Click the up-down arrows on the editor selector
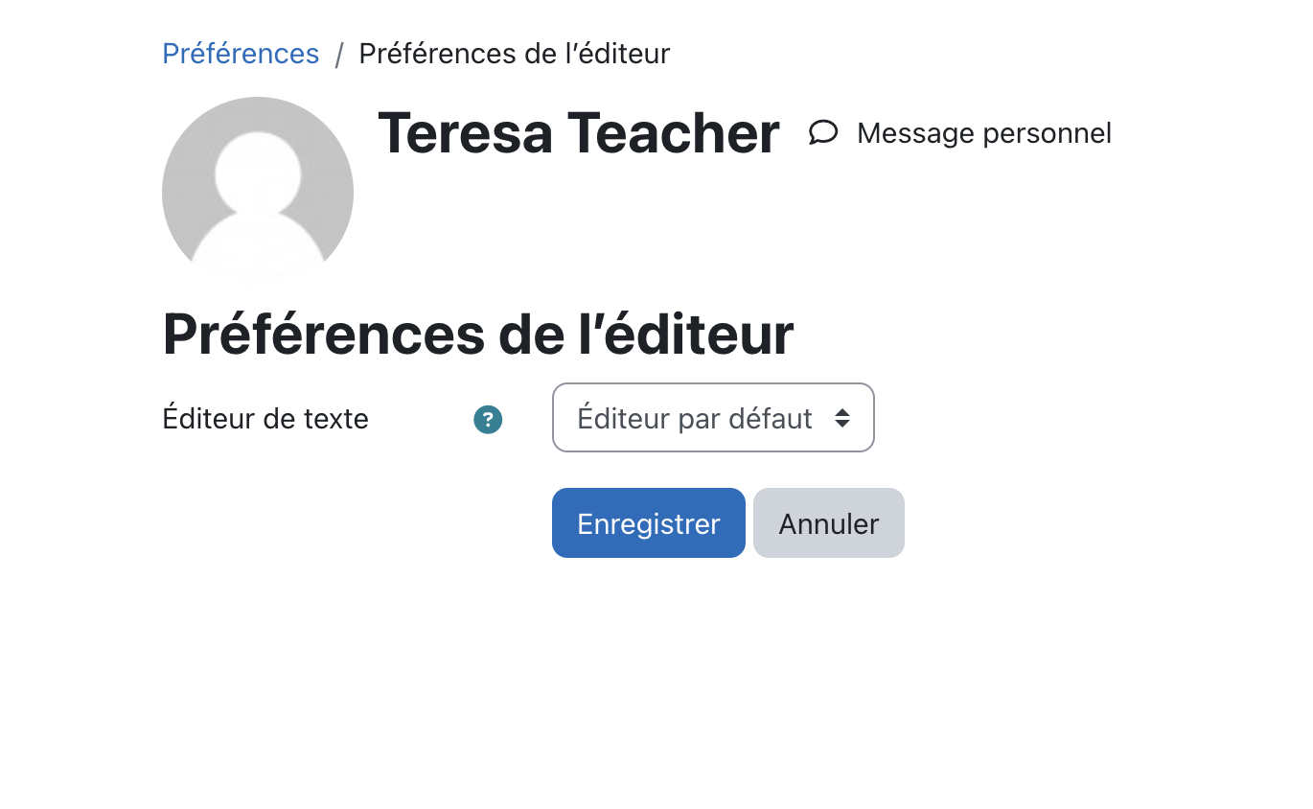Screen dimensions: 1313x809 pyautogui.click(x=842, y=418)
